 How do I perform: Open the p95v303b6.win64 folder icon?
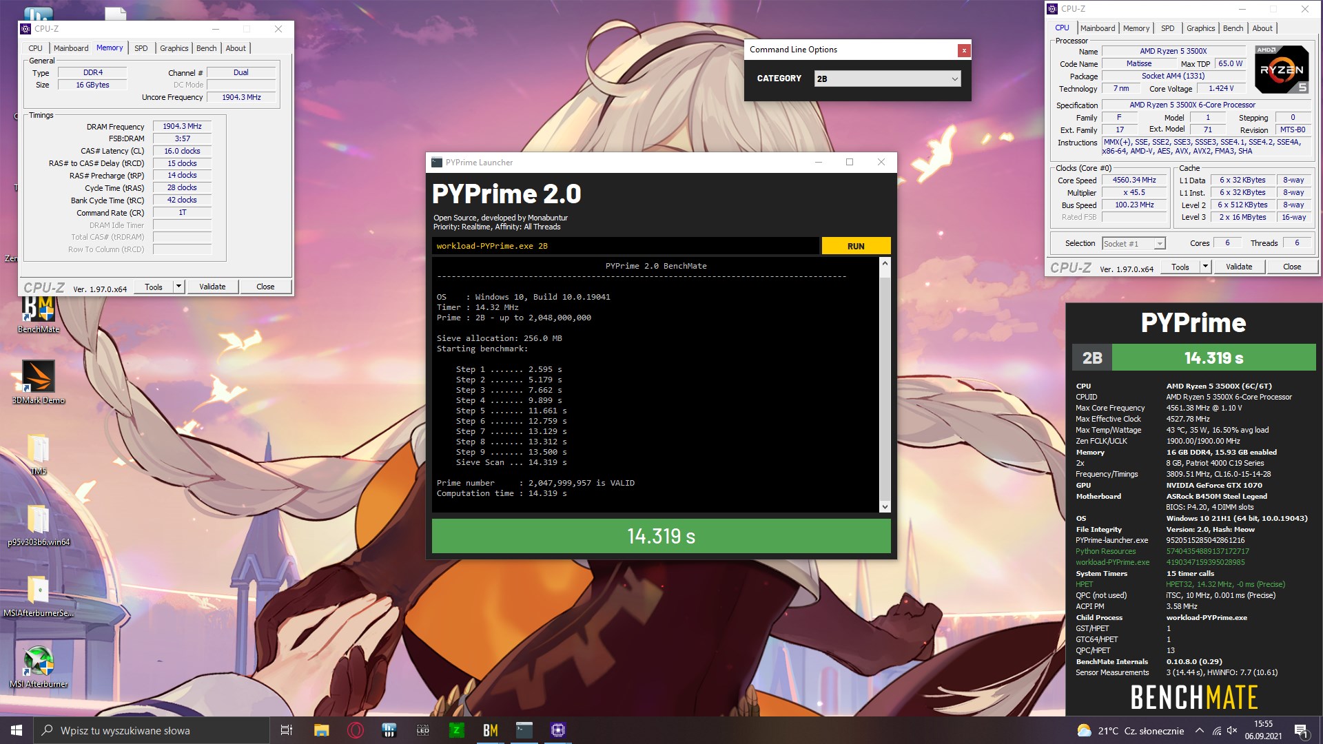(39, 525)
